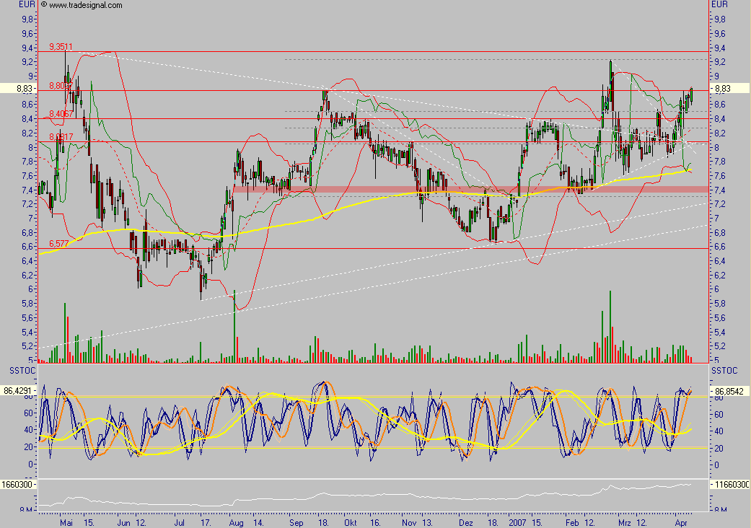The height and width of the screenshot is (528, 751).
Task: Click the pink shaded support zone band
Action: pyautogui.click(x=470, y=190)
